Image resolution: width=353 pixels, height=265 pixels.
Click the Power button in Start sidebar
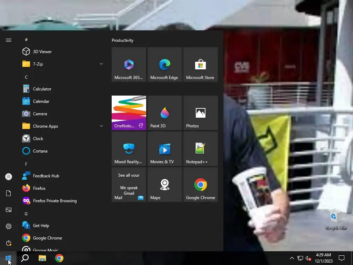(9, 243)
